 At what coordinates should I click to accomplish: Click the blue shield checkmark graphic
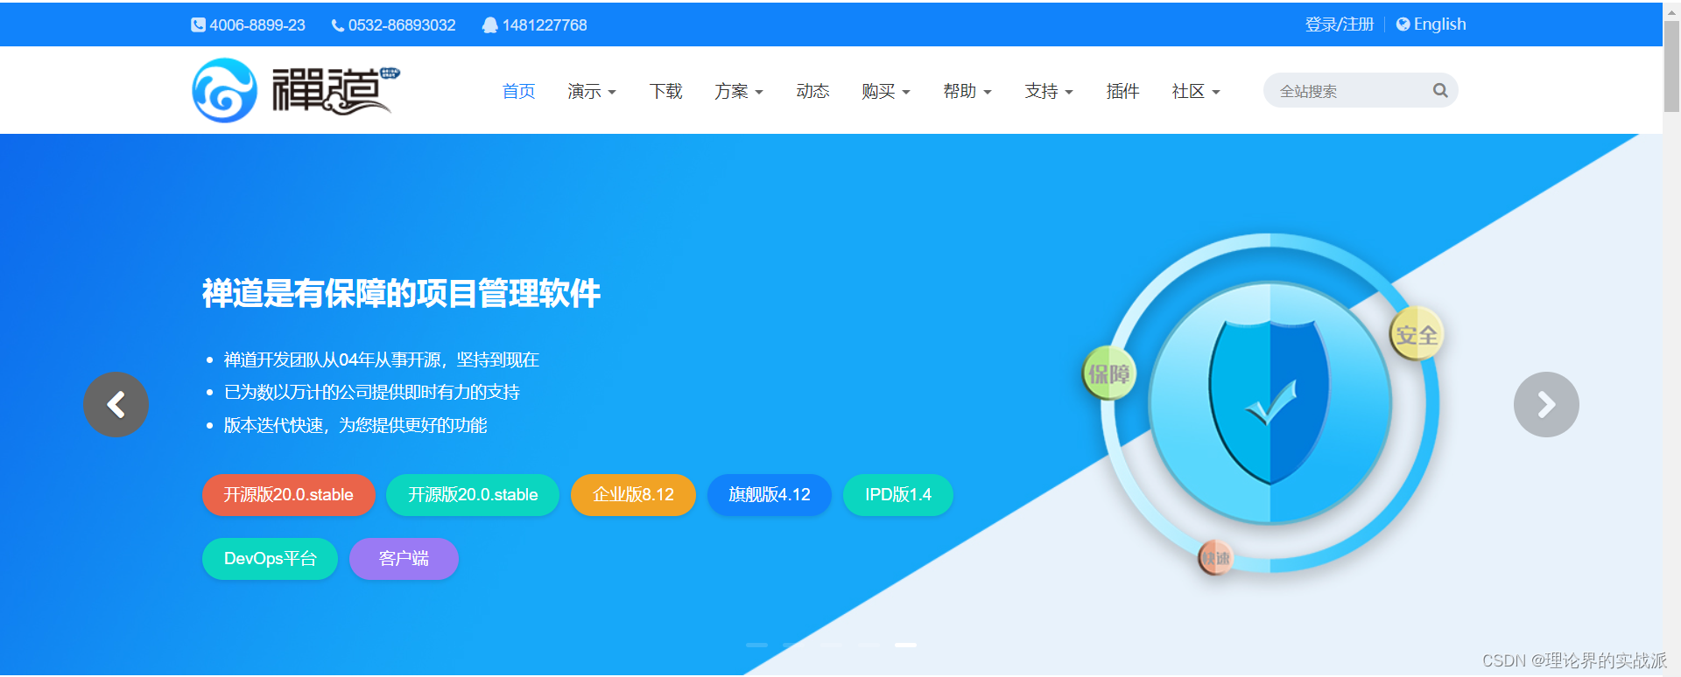click(1270, 402)
